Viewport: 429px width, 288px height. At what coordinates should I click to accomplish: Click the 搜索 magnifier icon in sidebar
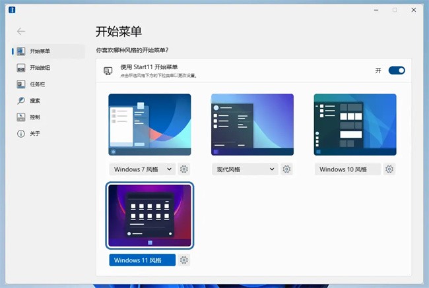click(21, 101)
